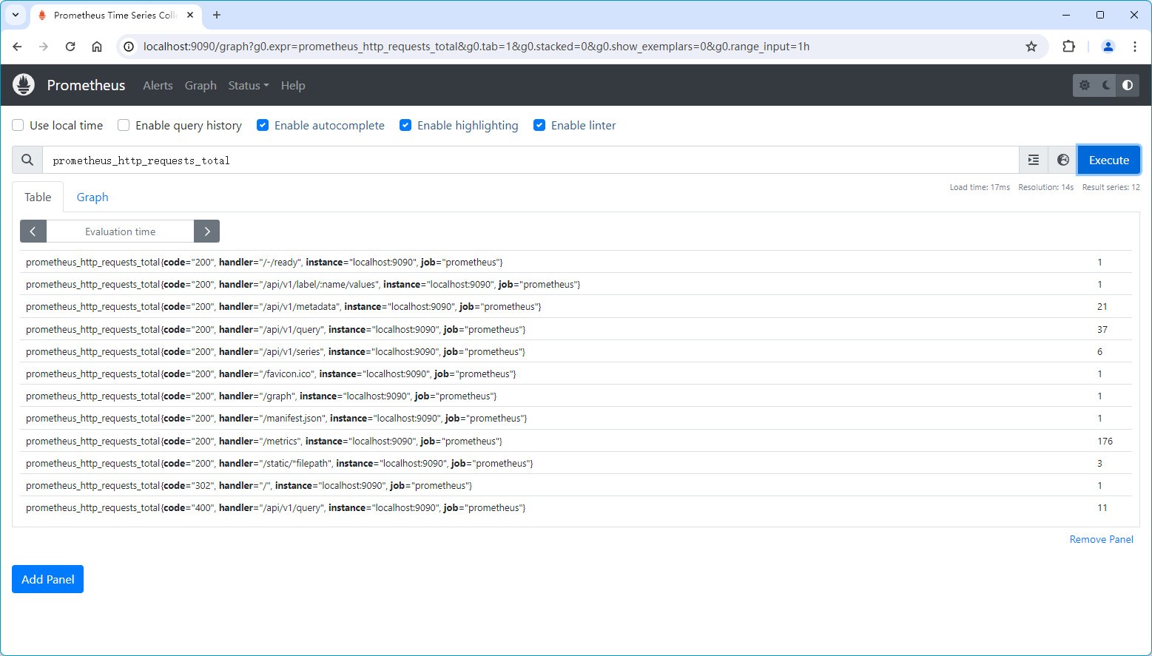
Task: Open a new browser tab
Action: click(217, 15)
